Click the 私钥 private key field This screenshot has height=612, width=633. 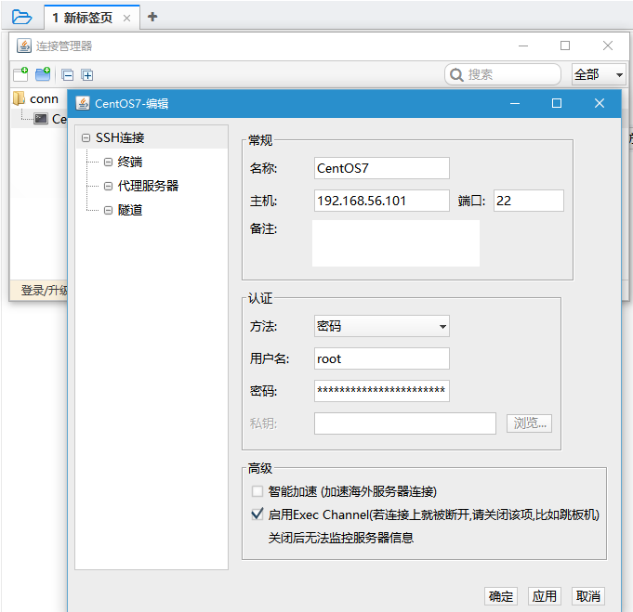pyautogui.click(x=405, y=423)
